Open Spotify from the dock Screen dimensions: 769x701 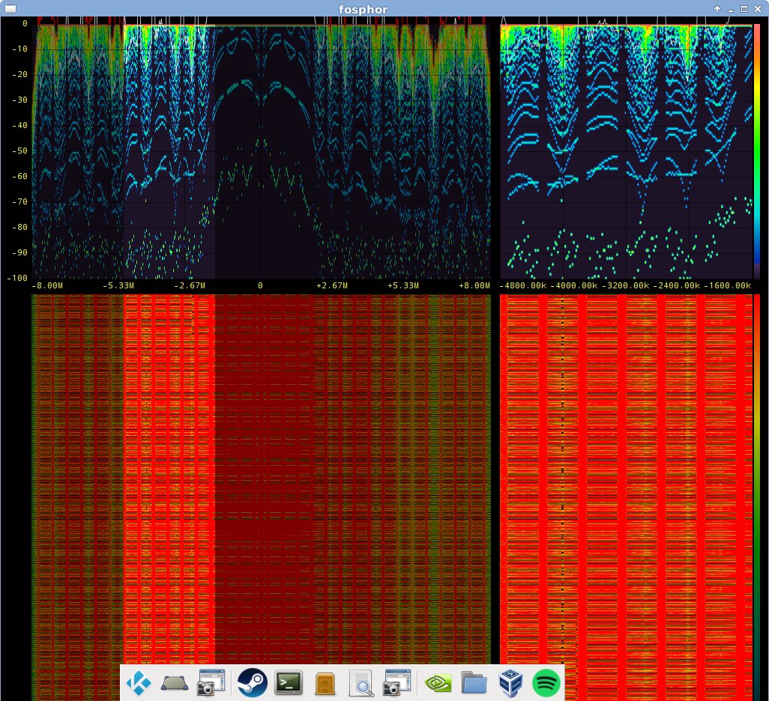pyautogui.click(x=547, y=682)
